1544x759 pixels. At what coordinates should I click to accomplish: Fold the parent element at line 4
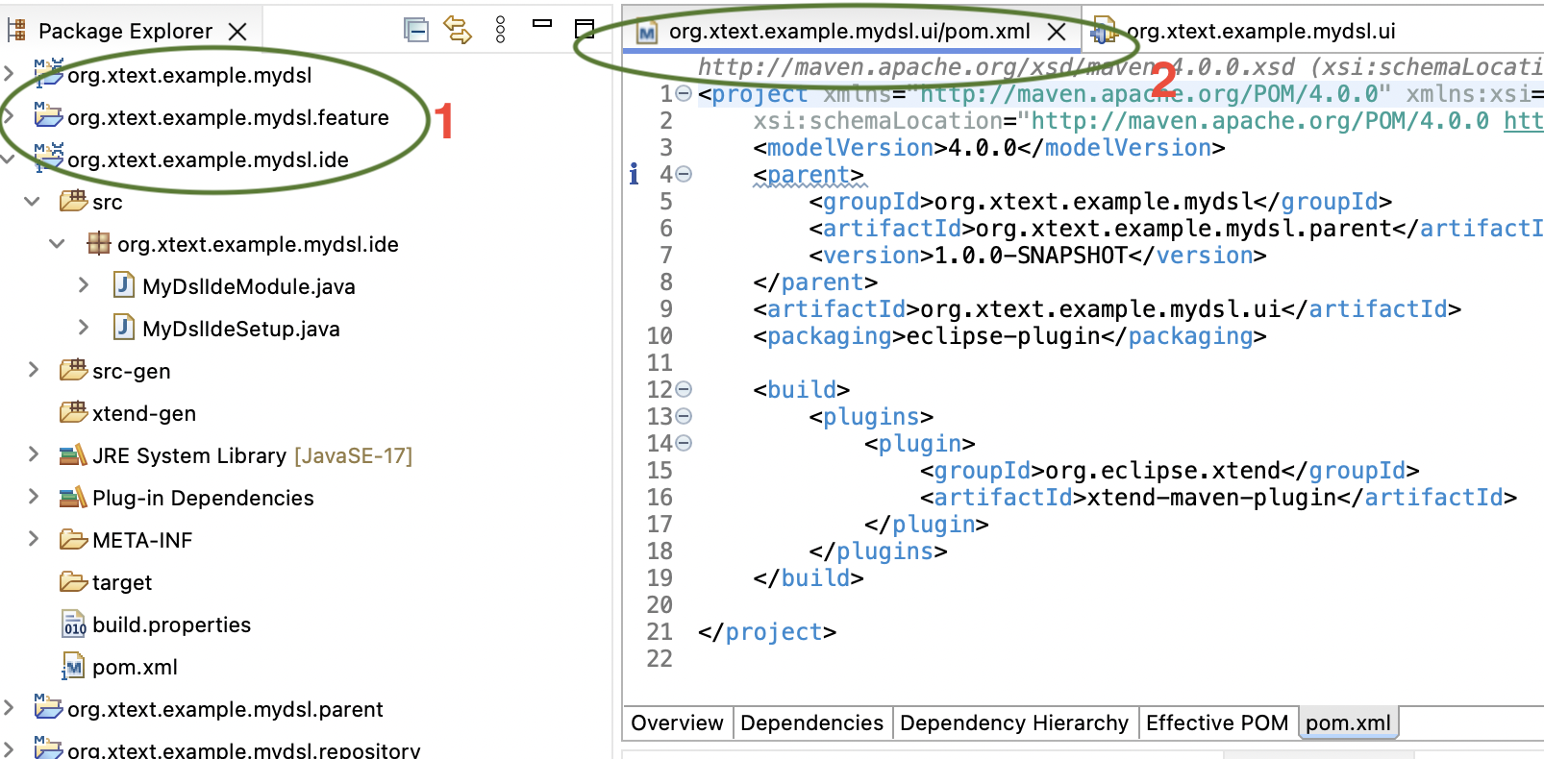click(x=684, y=175)
